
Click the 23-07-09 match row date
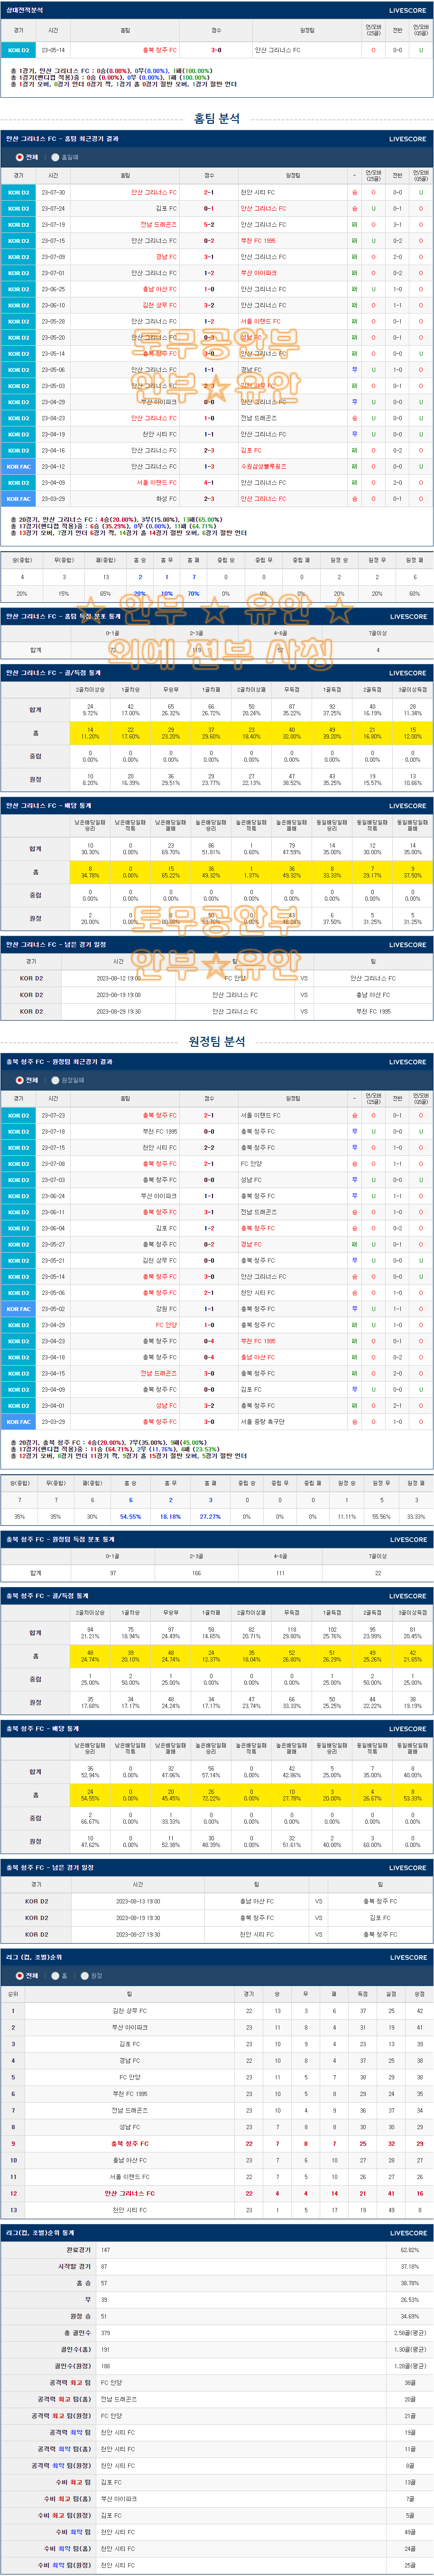(x=53, y=257)
